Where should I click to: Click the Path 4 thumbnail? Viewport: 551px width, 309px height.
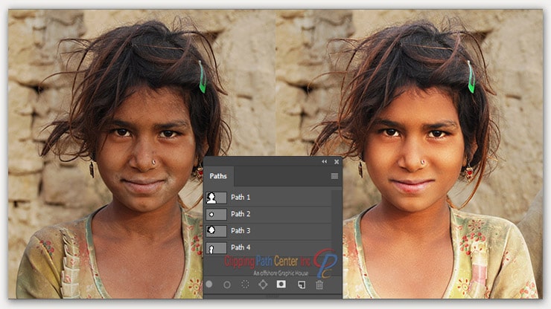(215, 247)
